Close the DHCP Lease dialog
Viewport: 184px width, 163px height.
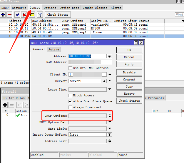pyautogui.click(x=141, y=43)
